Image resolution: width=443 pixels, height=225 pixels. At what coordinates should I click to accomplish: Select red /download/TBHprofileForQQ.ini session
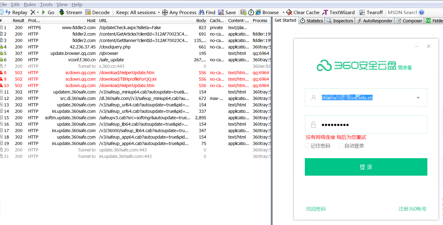tap(135, 79)
